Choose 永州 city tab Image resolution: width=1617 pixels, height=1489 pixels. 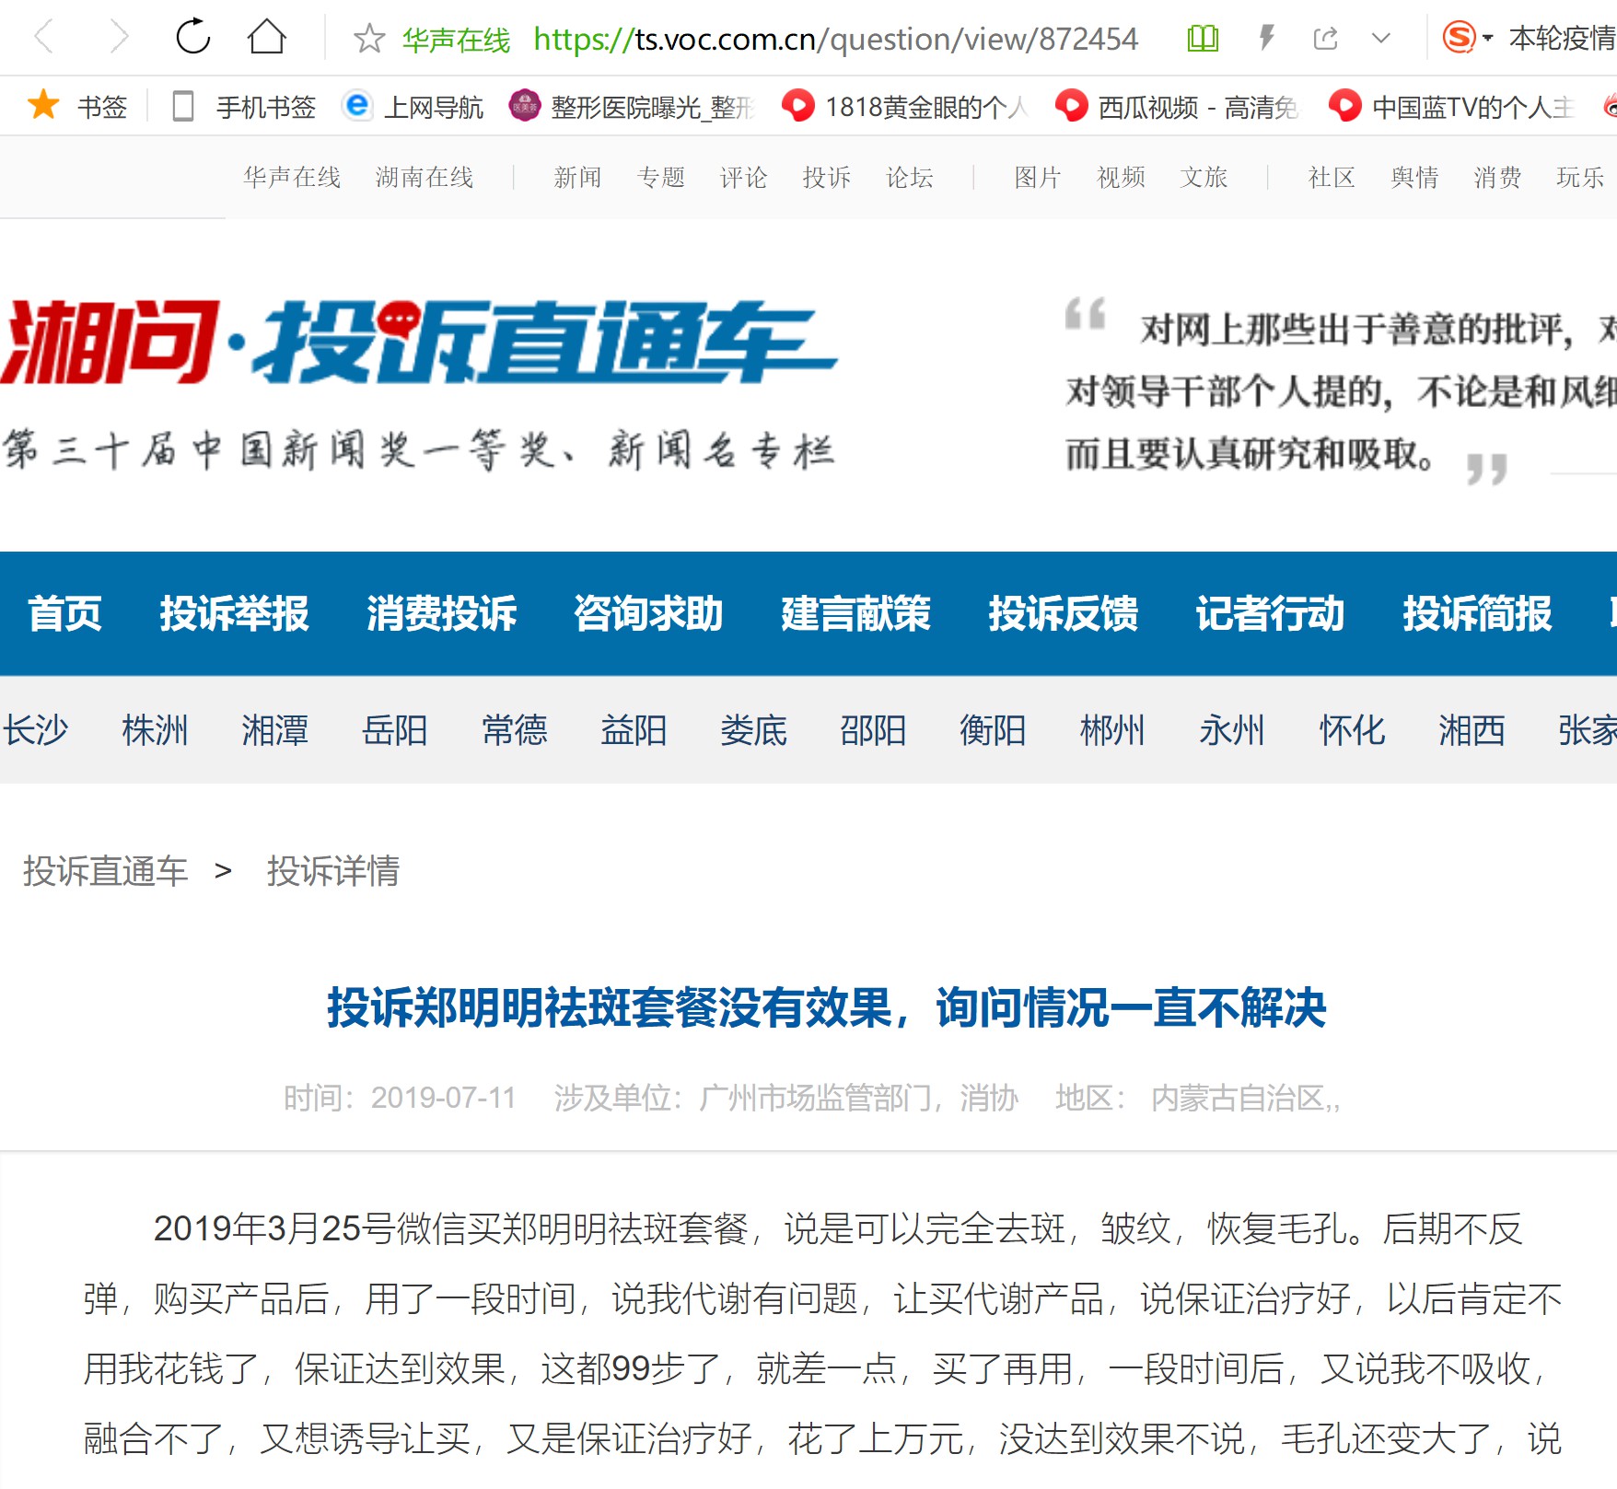(1232, 730)
